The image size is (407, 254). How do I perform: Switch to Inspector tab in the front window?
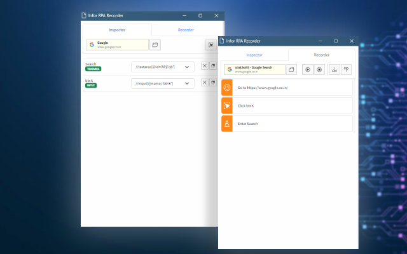pos(254,55)
